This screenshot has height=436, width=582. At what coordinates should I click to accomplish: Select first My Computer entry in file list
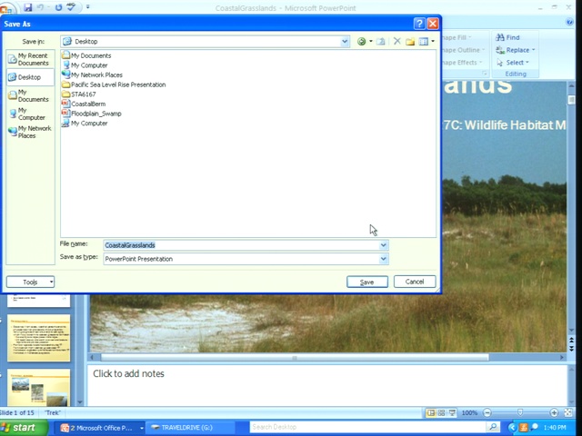point(85,65)
